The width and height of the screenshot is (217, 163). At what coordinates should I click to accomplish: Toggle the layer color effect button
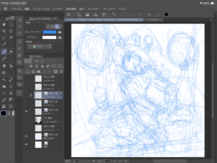(57, 26)
